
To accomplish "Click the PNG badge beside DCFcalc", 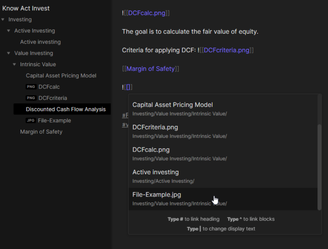I will pyautogui.click(x=31, y=87).
